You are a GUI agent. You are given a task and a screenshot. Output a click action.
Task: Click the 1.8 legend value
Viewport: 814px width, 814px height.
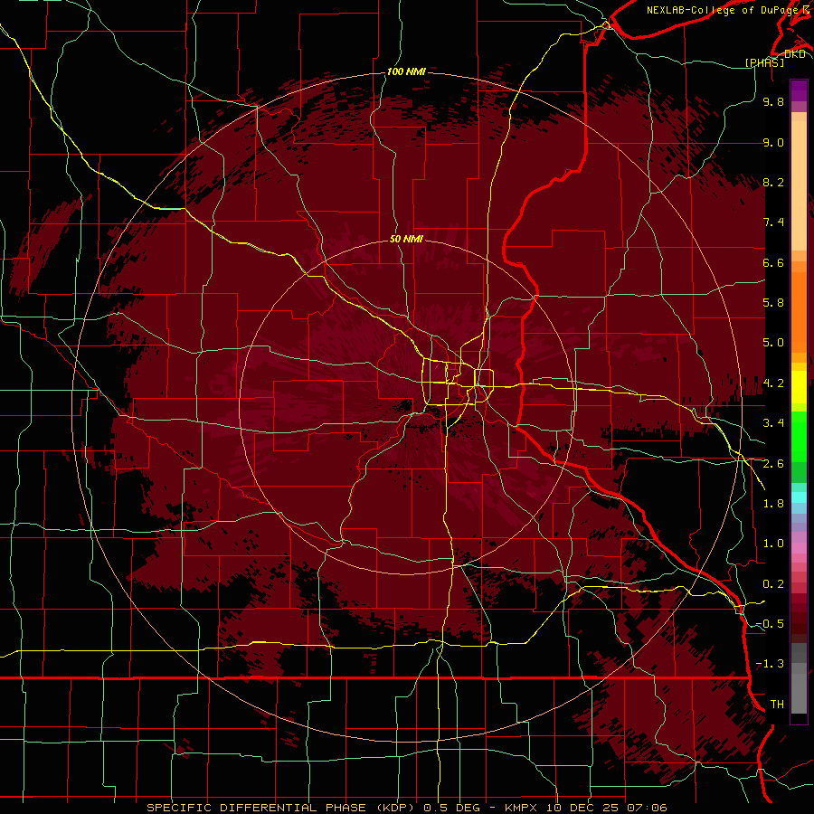[x=773, y=504]
